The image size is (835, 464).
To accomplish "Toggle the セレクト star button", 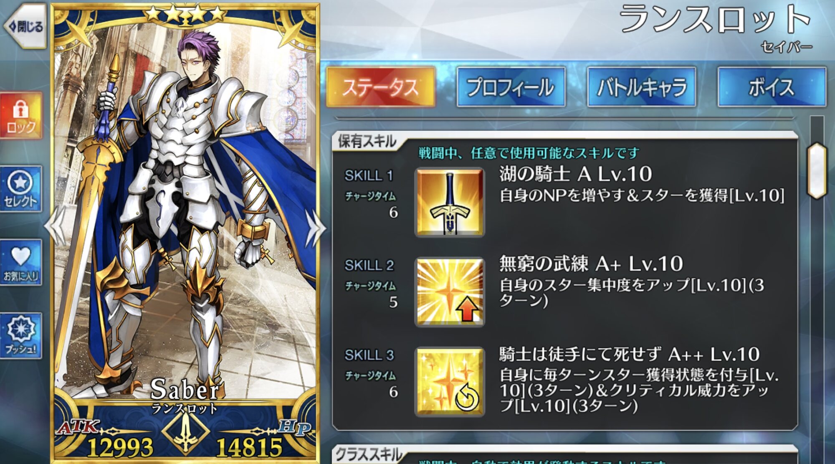I will click(21, 189).
